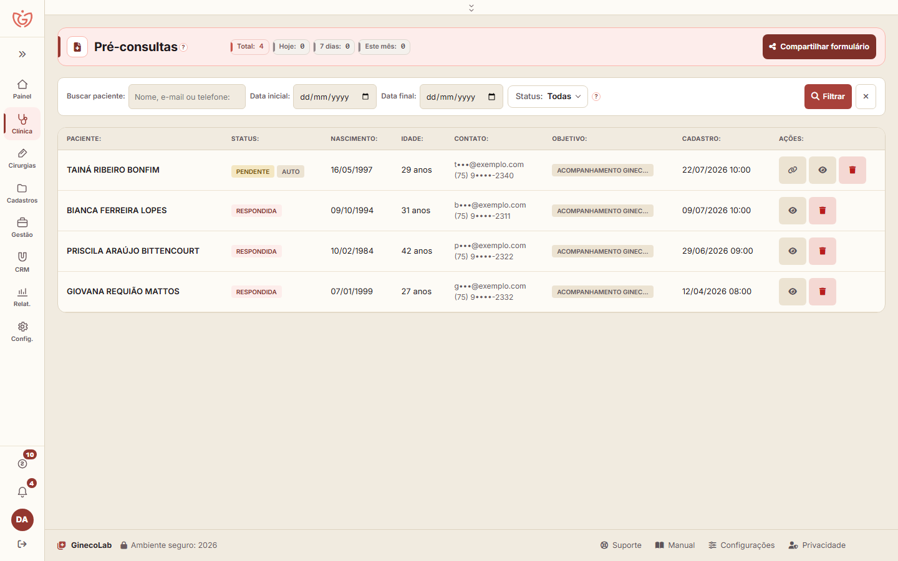Click the GinecoLab logo at top left
898x561 pixels.
coord(22,19)
